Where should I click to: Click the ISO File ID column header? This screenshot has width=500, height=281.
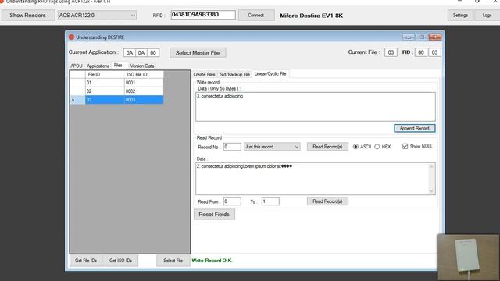144,75
